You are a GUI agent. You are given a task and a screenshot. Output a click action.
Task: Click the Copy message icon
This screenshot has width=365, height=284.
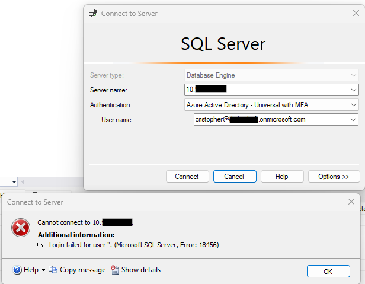(53, 270)
